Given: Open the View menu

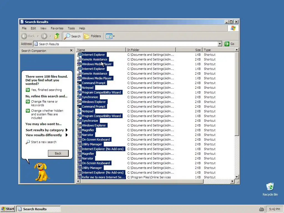Looking at the screenshot, I should pos(43,28).
